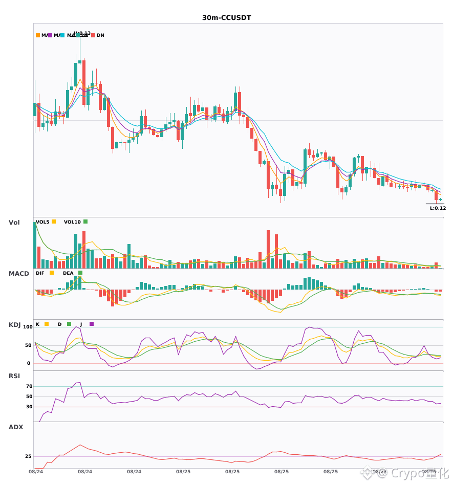Click the first 08/24 date label

tap(36, 472)
